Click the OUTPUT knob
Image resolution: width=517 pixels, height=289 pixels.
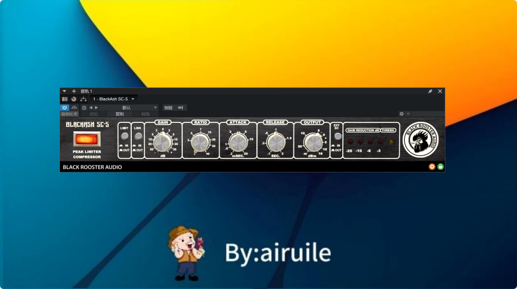coord(313,142)
